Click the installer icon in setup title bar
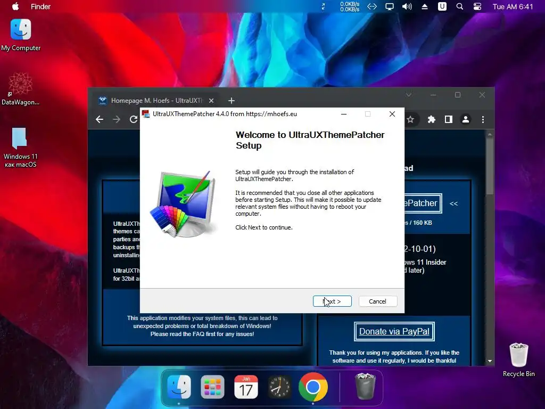This screenshot has height=409, width=545. (x=146, y=114)
